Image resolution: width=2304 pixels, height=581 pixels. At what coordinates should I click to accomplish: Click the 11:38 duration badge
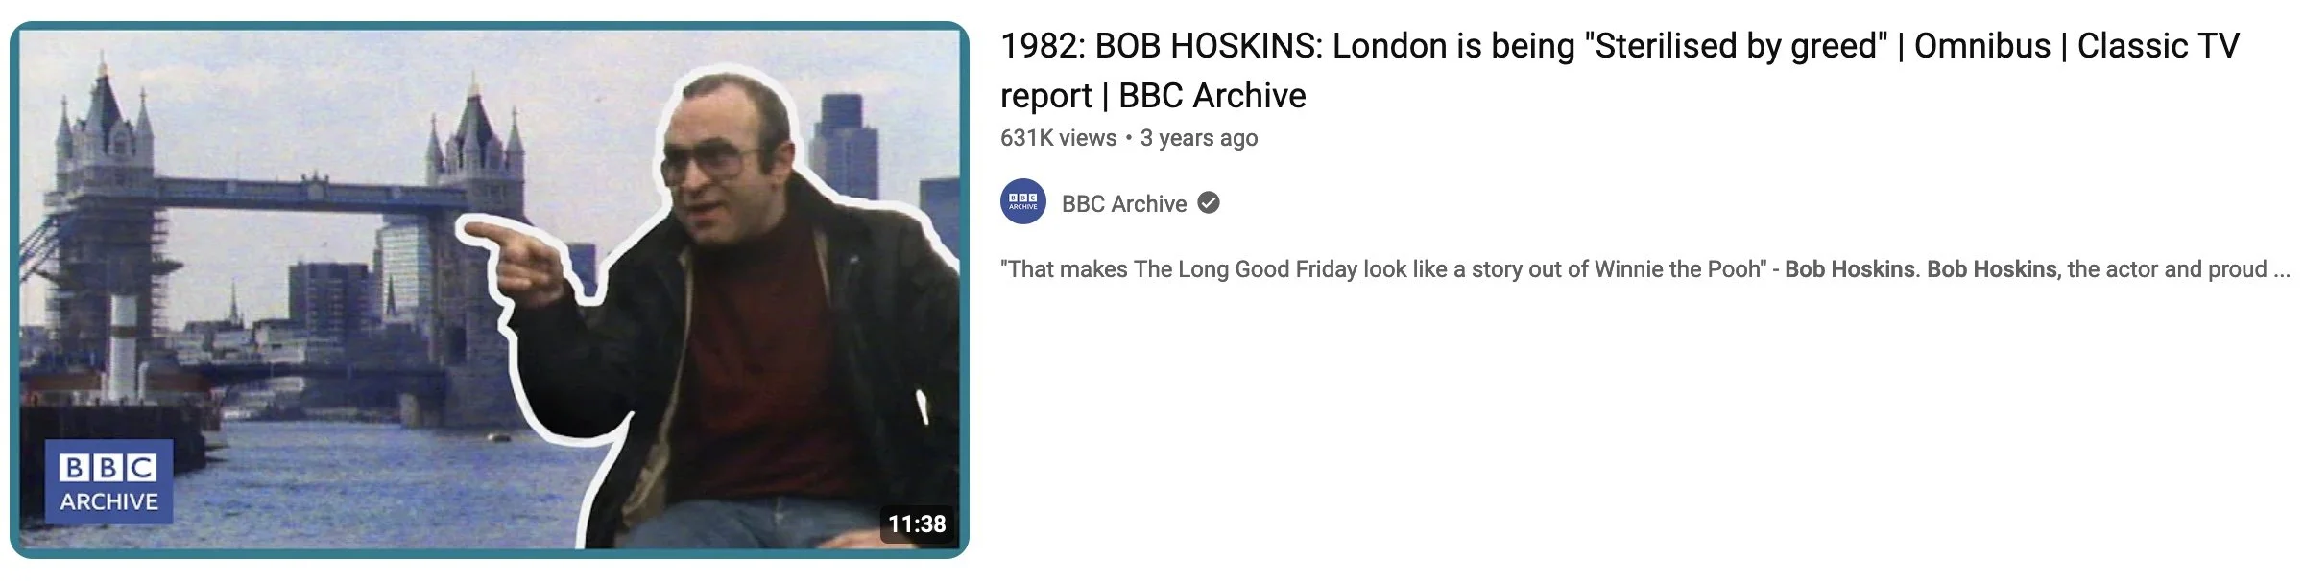click(x=917, y=523)
